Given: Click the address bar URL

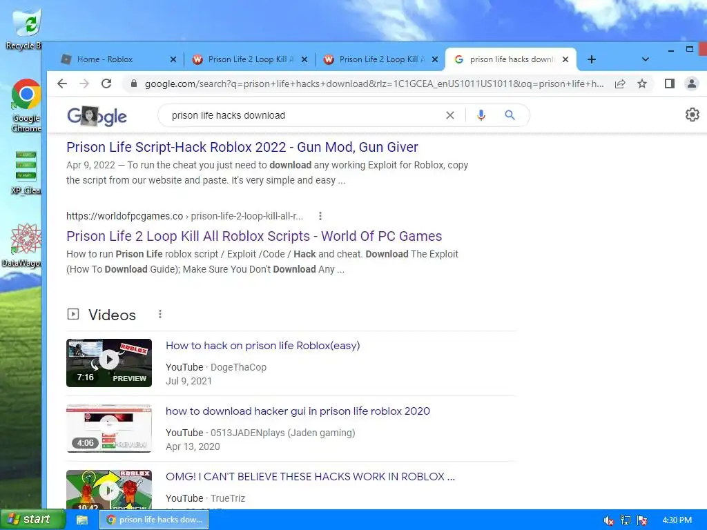Looking at the screenshot, I should (x=374, y=84).
